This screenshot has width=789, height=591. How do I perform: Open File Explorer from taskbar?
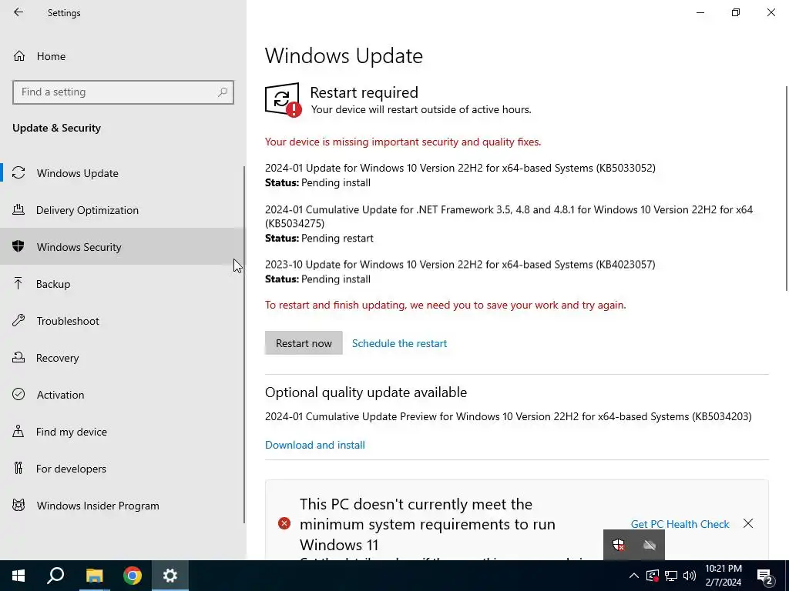pos(94,576)
